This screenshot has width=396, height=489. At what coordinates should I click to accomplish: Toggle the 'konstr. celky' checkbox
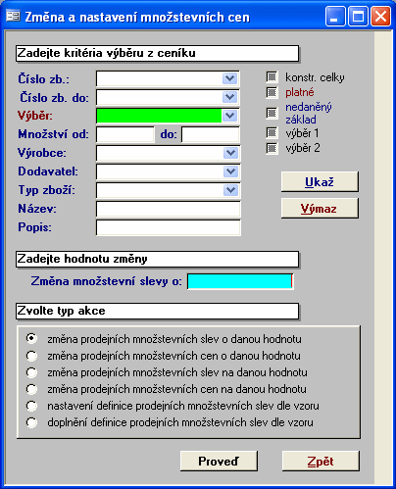[272, 77]
